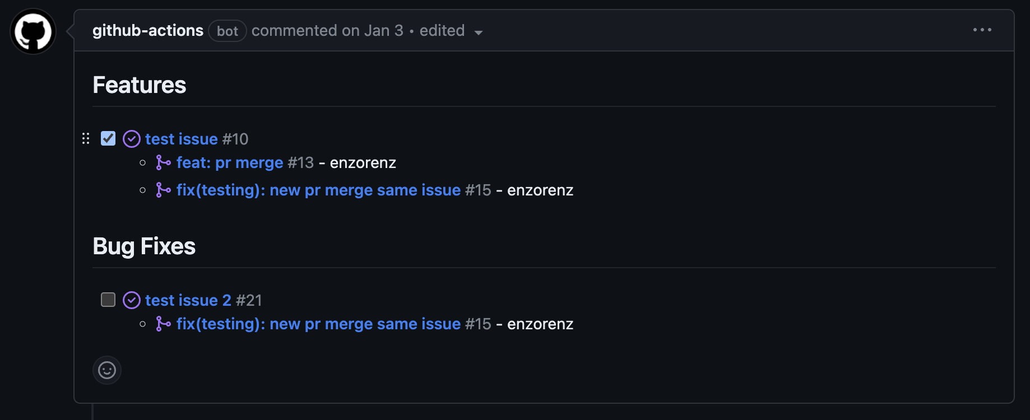Grab the drag handle beside the checked task
Image resolution: width=1030 pixels, height=420 pixels.
85,138
